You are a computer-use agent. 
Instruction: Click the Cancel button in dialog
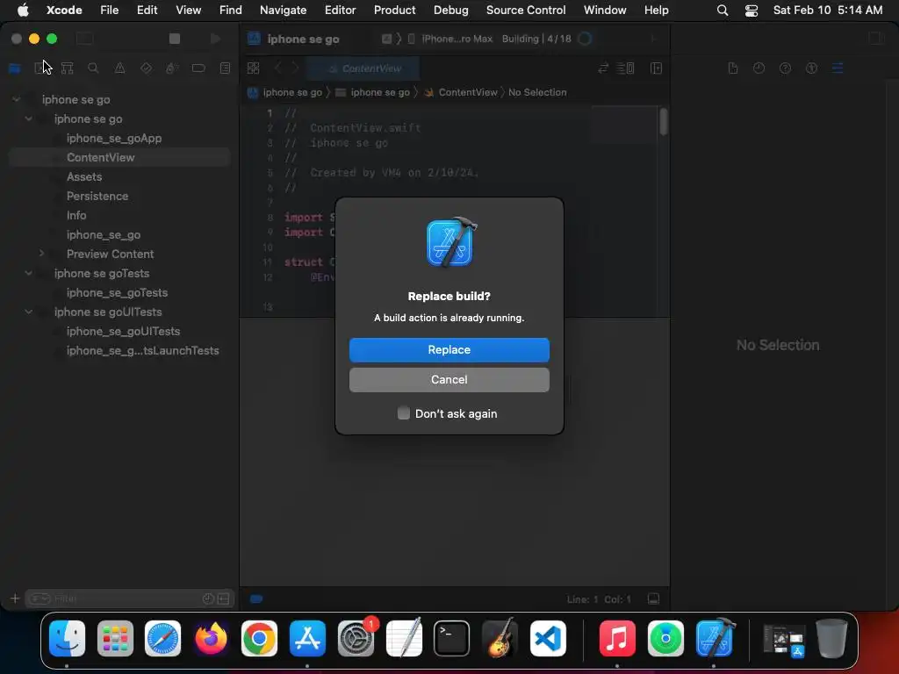pyautogui.click(x=449, y=379)
